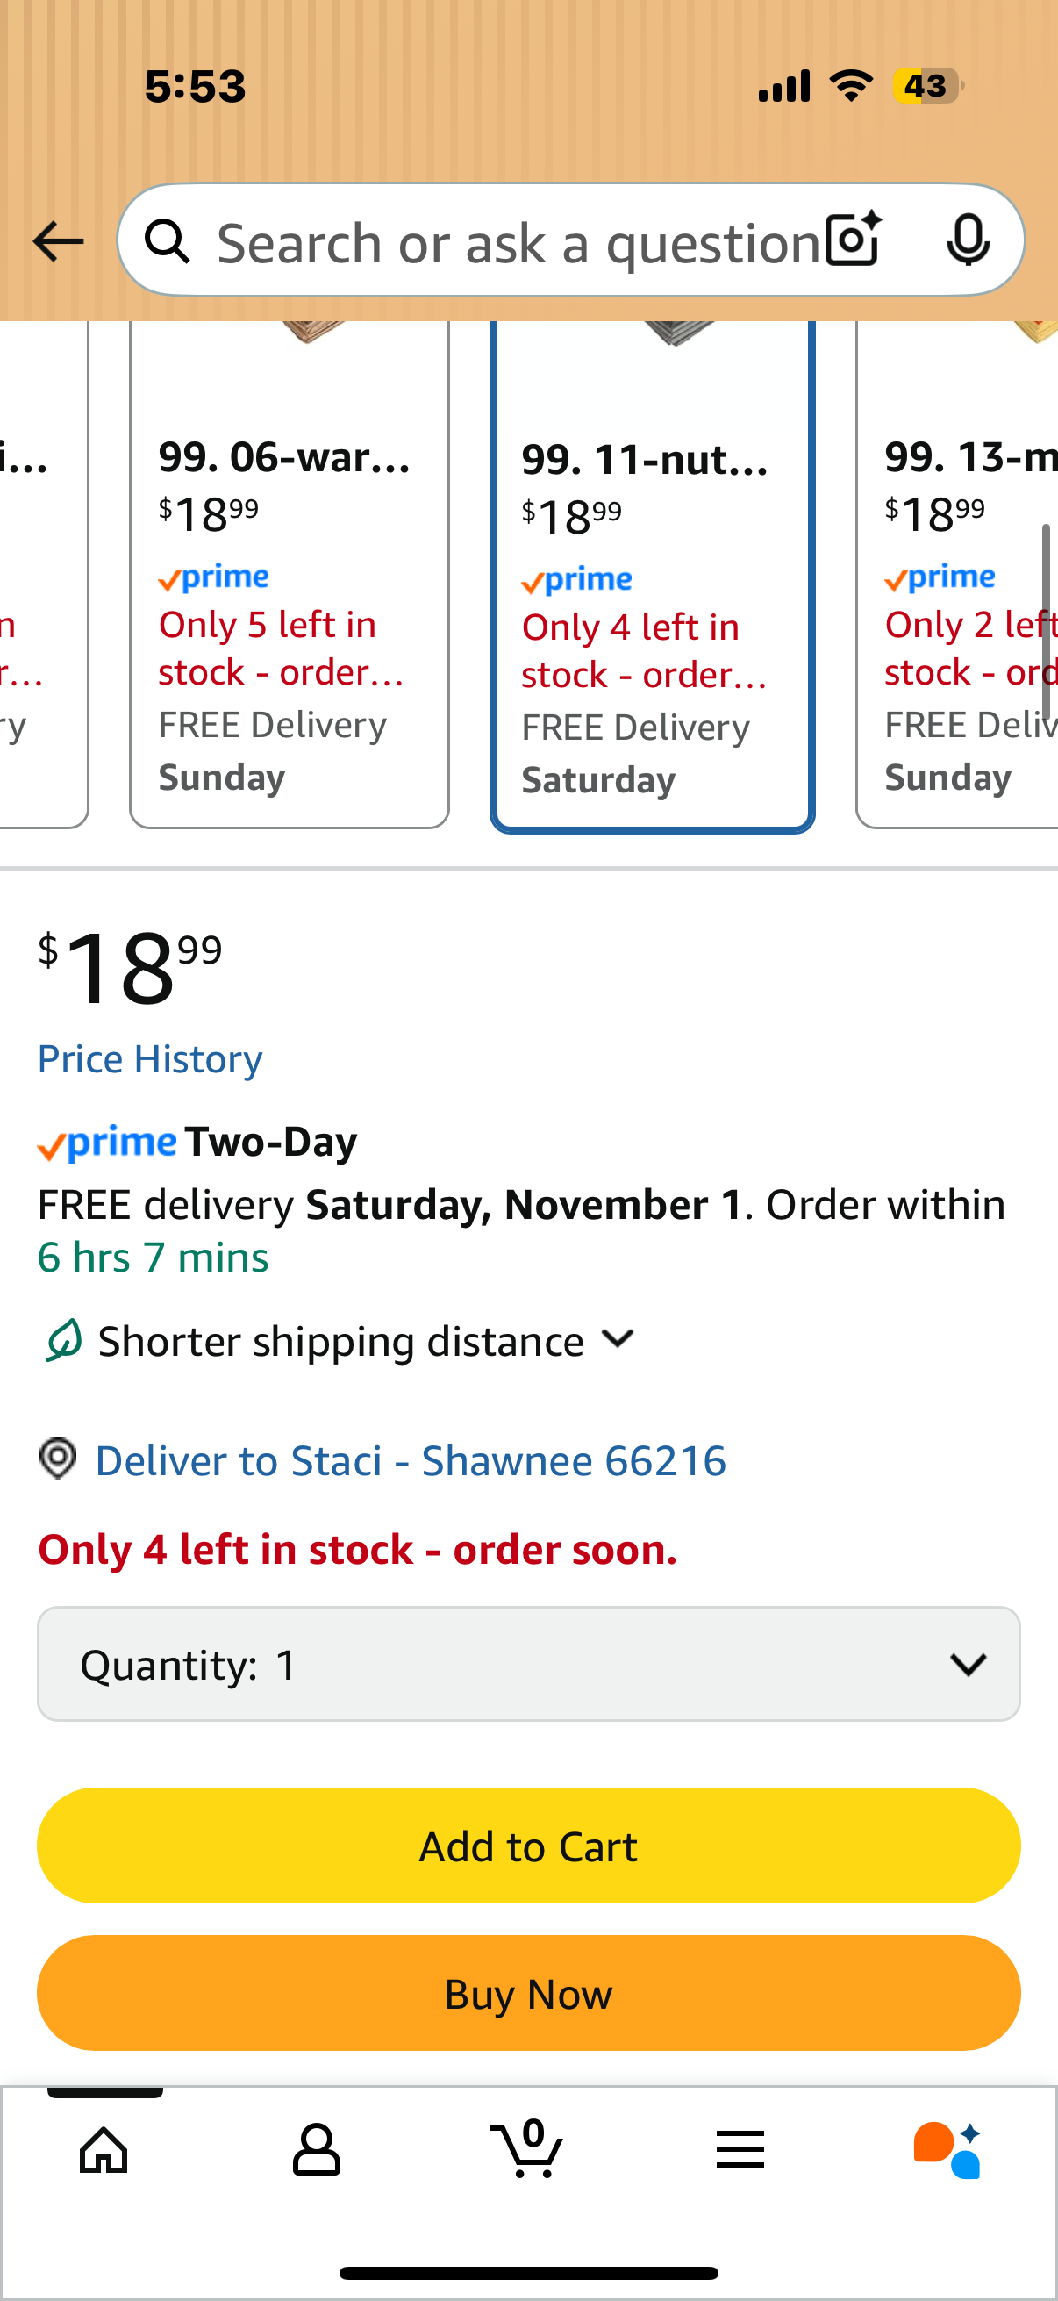
Task: Click the Price History link
Action: [150, 1059]
